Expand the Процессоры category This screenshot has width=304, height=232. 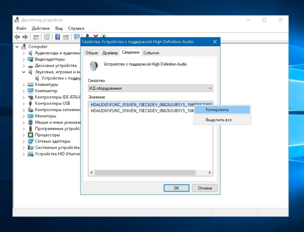(24, 135)
